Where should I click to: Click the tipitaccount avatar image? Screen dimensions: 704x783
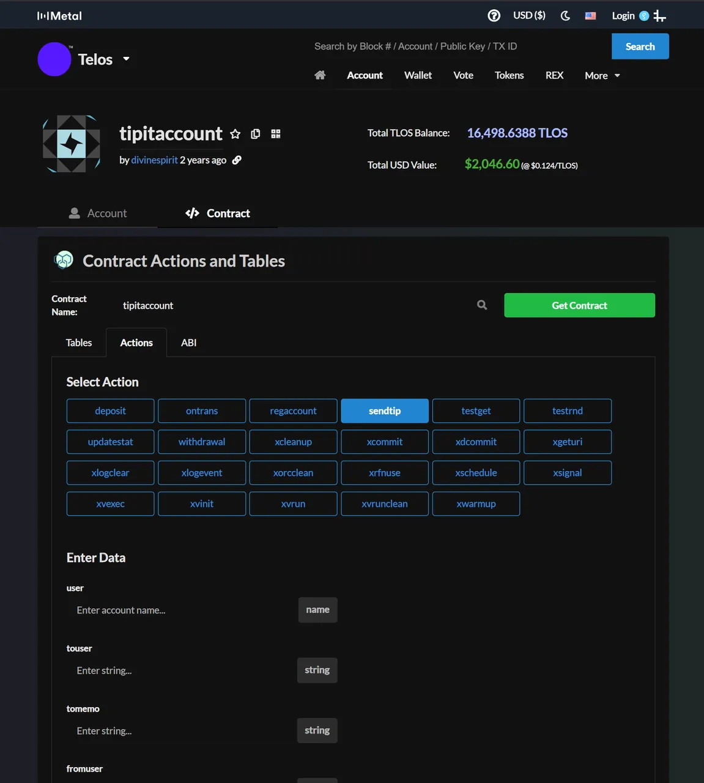[x=72, y=144]
